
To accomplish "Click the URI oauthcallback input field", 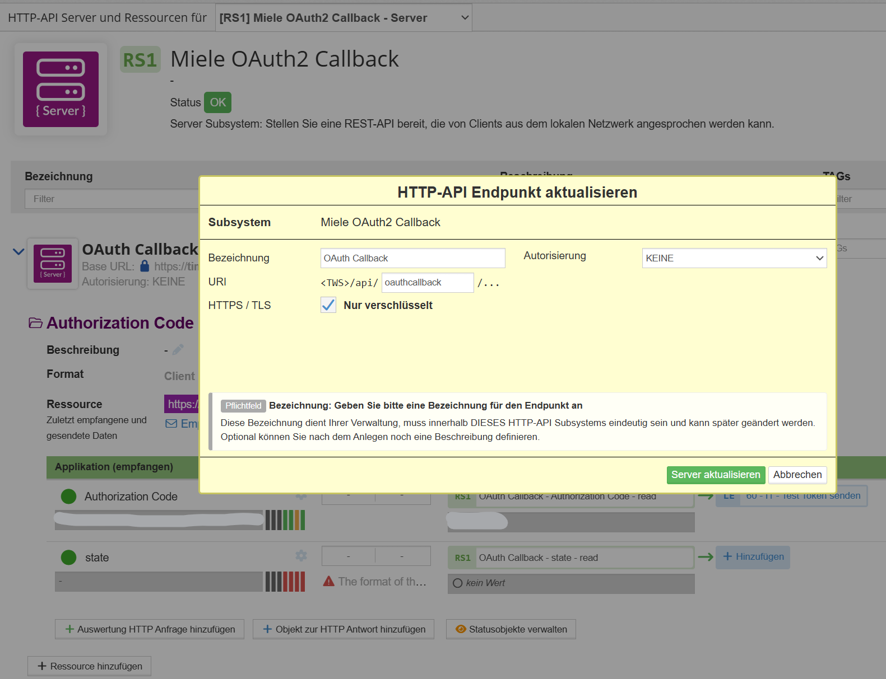I will (427, 283).
